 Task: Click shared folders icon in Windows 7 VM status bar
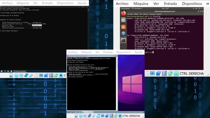pos(98,116)
